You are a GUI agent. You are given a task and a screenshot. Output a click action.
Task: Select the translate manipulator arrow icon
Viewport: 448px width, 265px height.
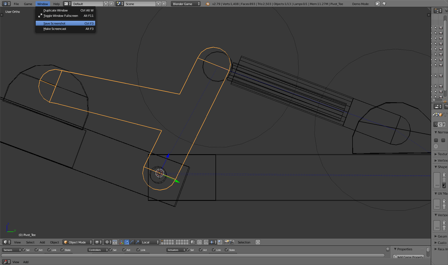pos(127,242)
